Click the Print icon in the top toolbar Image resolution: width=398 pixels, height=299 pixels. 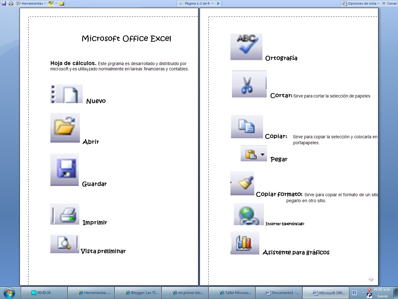(11, 3)
